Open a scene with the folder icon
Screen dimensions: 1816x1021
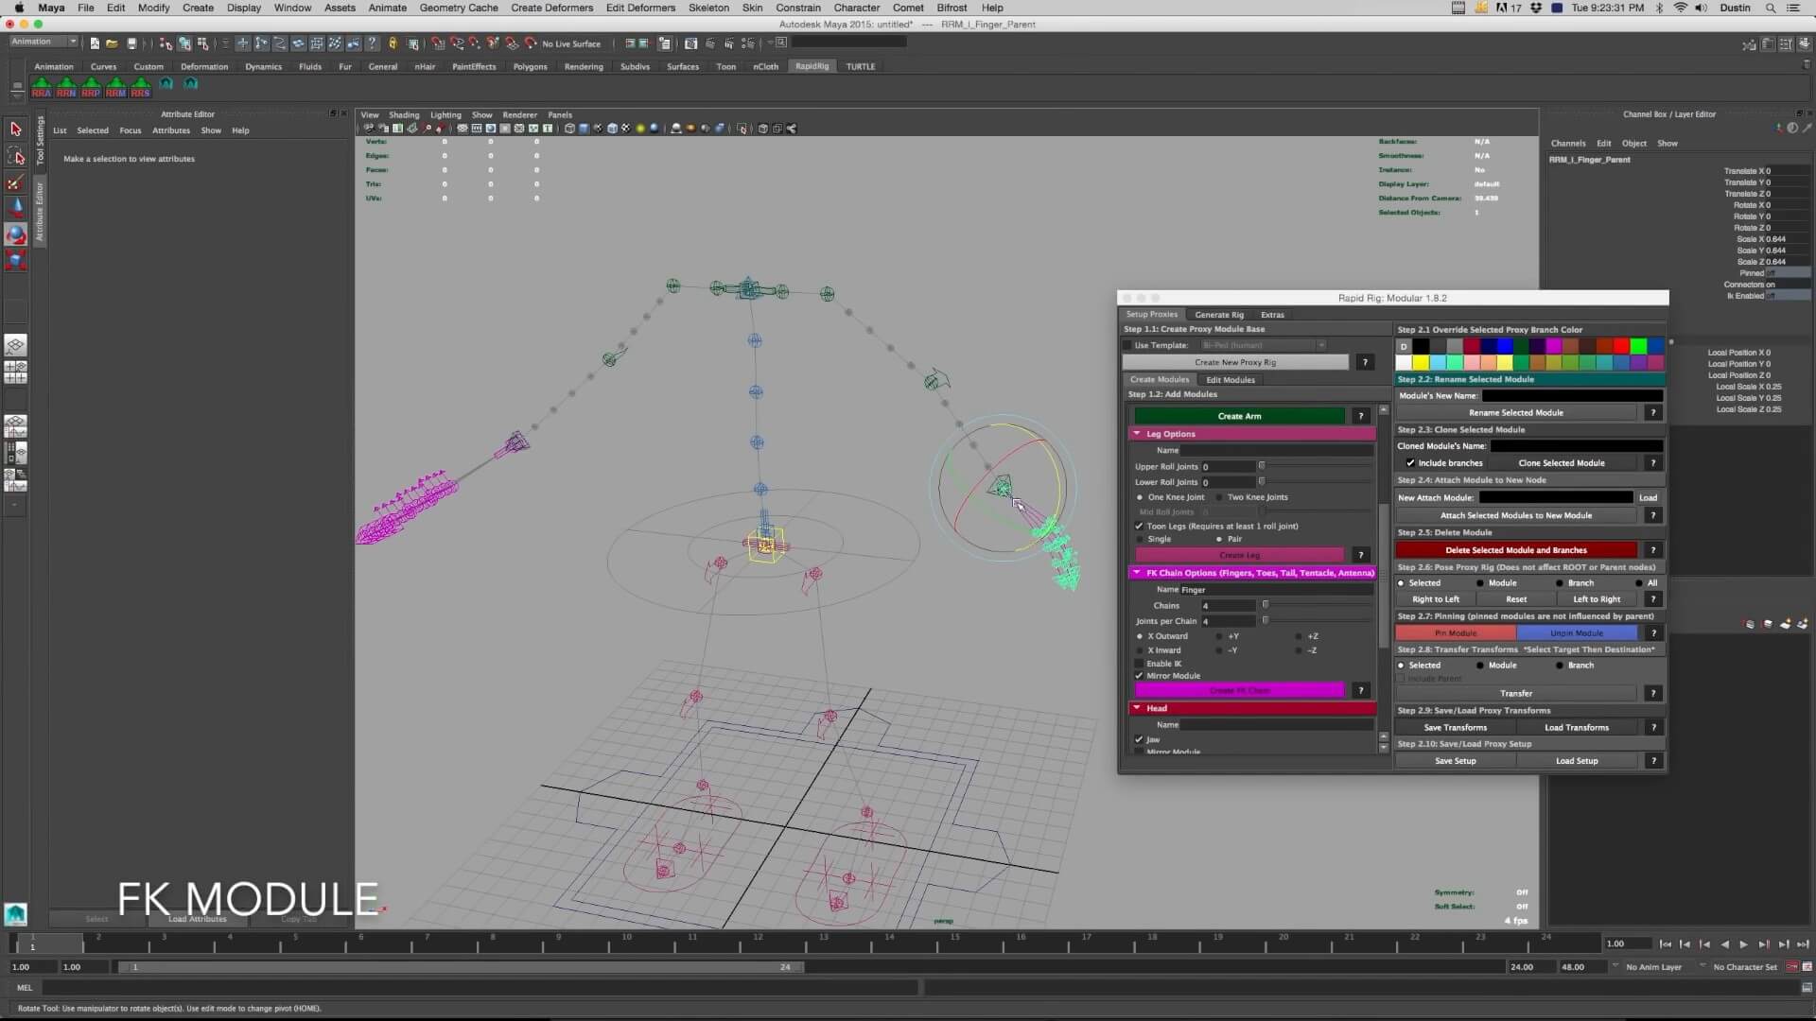(112, 43)
